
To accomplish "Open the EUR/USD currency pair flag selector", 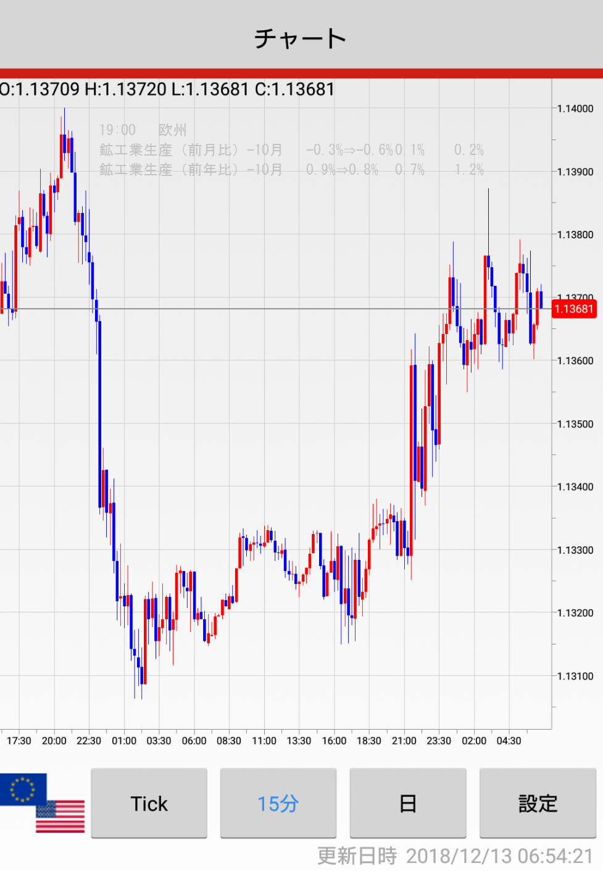I will pyautogui.click(x=42, y=802).
